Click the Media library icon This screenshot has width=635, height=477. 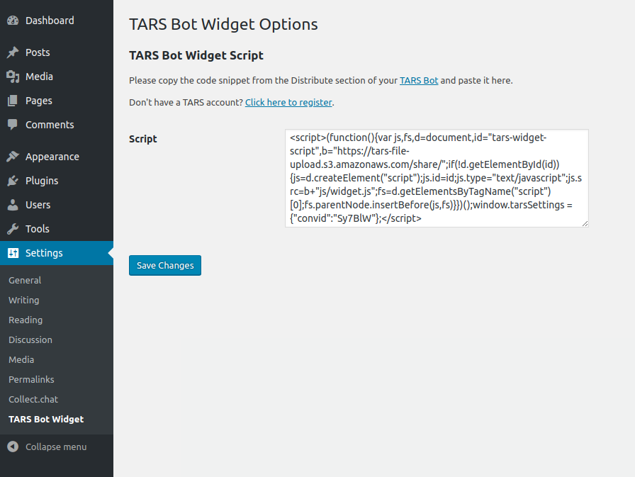[13, 77]
